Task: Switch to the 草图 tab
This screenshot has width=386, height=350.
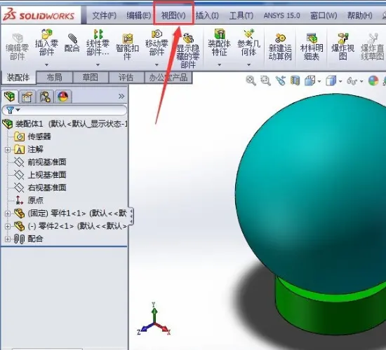Action: point(91,78)
